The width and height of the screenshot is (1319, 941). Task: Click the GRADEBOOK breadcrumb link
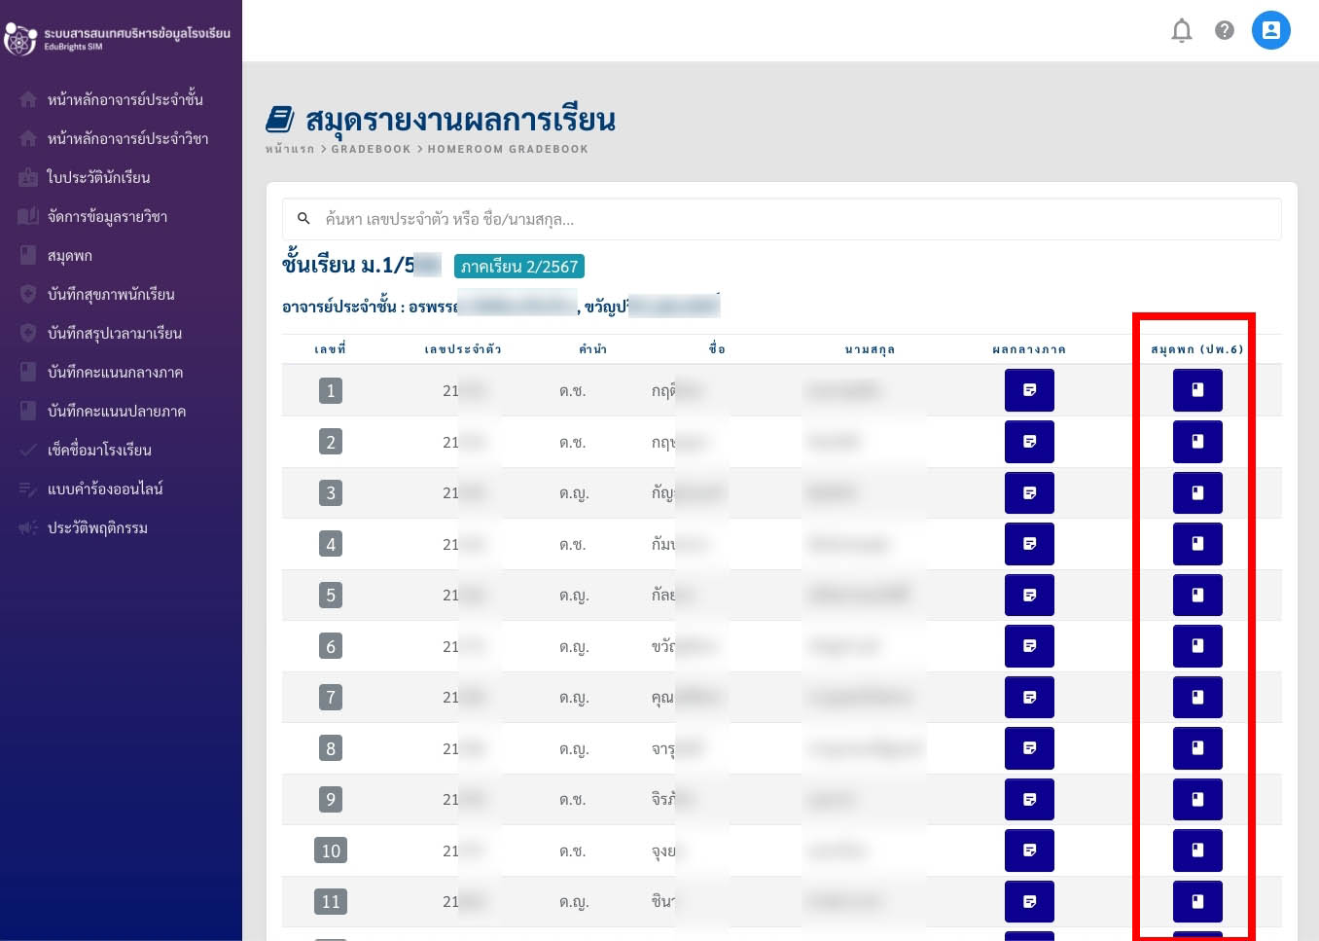tap(371, 149)
